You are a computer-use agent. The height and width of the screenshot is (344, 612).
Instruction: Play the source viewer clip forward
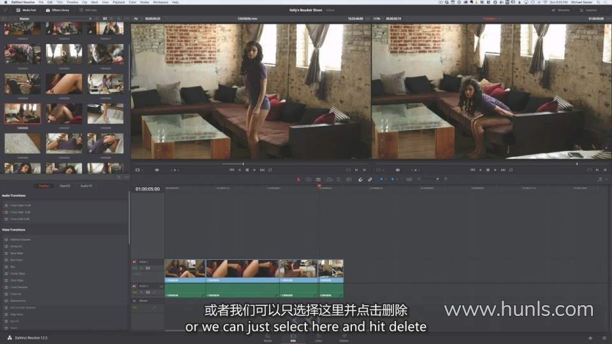pyautogui.click(x=254, y=170)
